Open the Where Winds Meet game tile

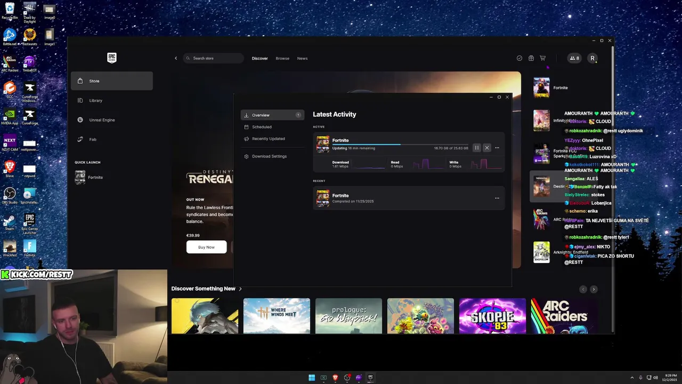click(277, 316)
